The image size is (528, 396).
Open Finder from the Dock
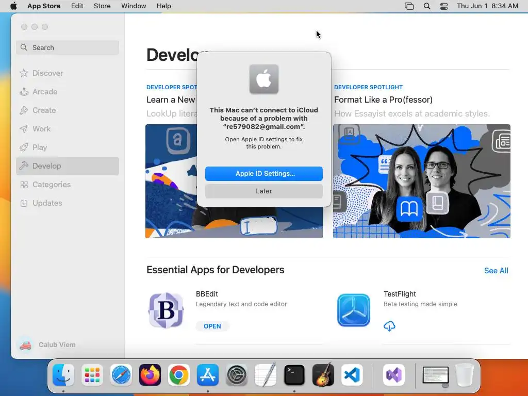63,375
